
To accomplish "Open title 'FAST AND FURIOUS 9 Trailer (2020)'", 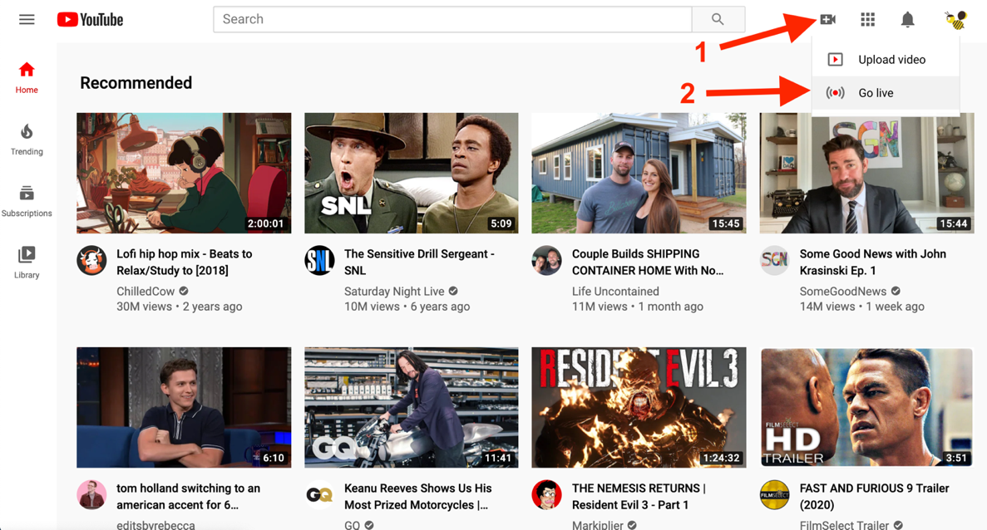I will [874, 497].
